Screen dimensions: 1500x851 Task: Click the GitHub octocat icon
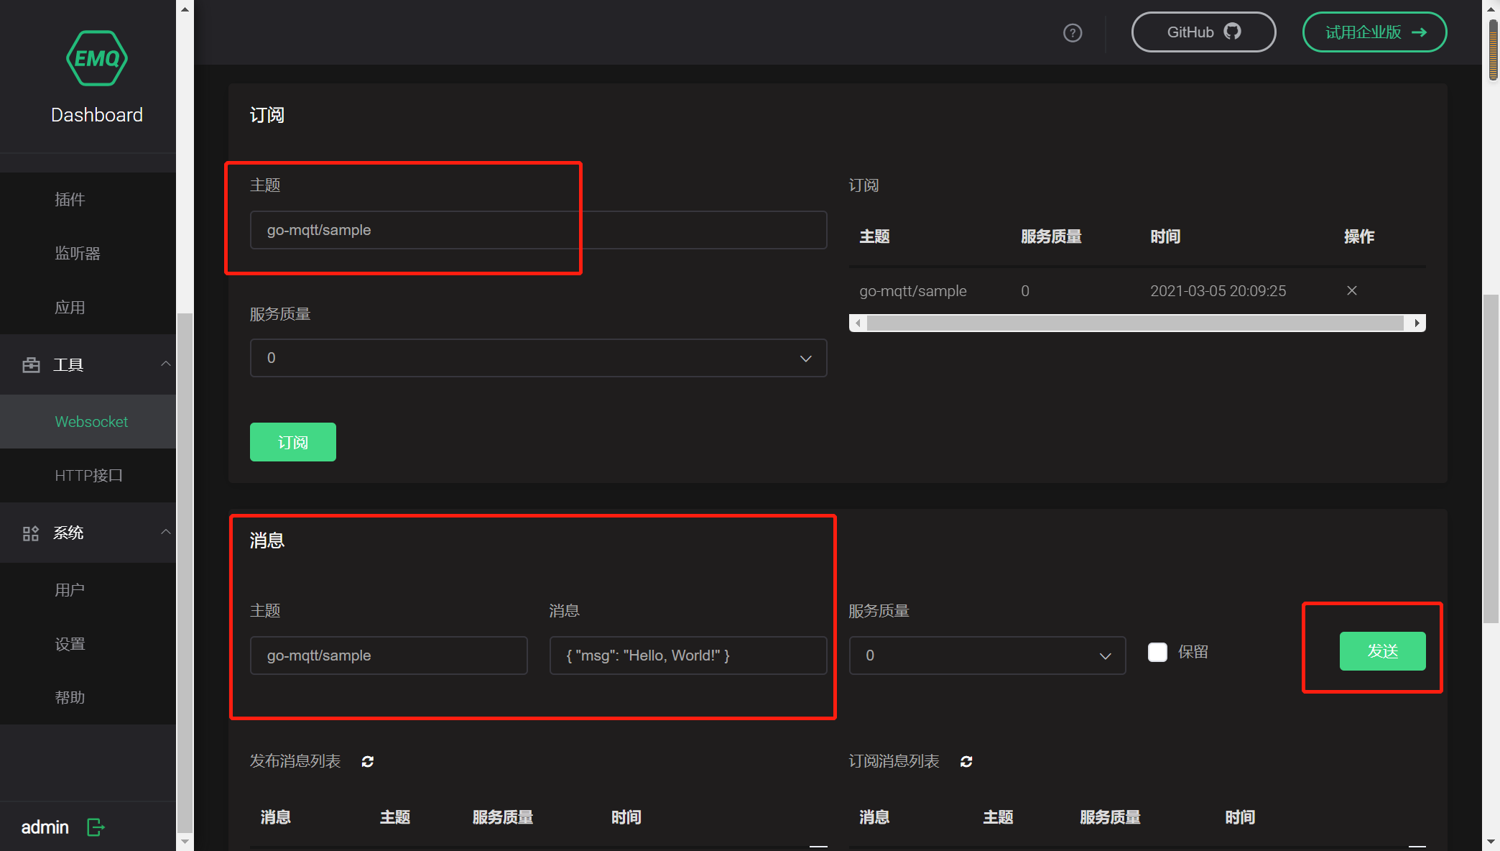coord(1233,32)
